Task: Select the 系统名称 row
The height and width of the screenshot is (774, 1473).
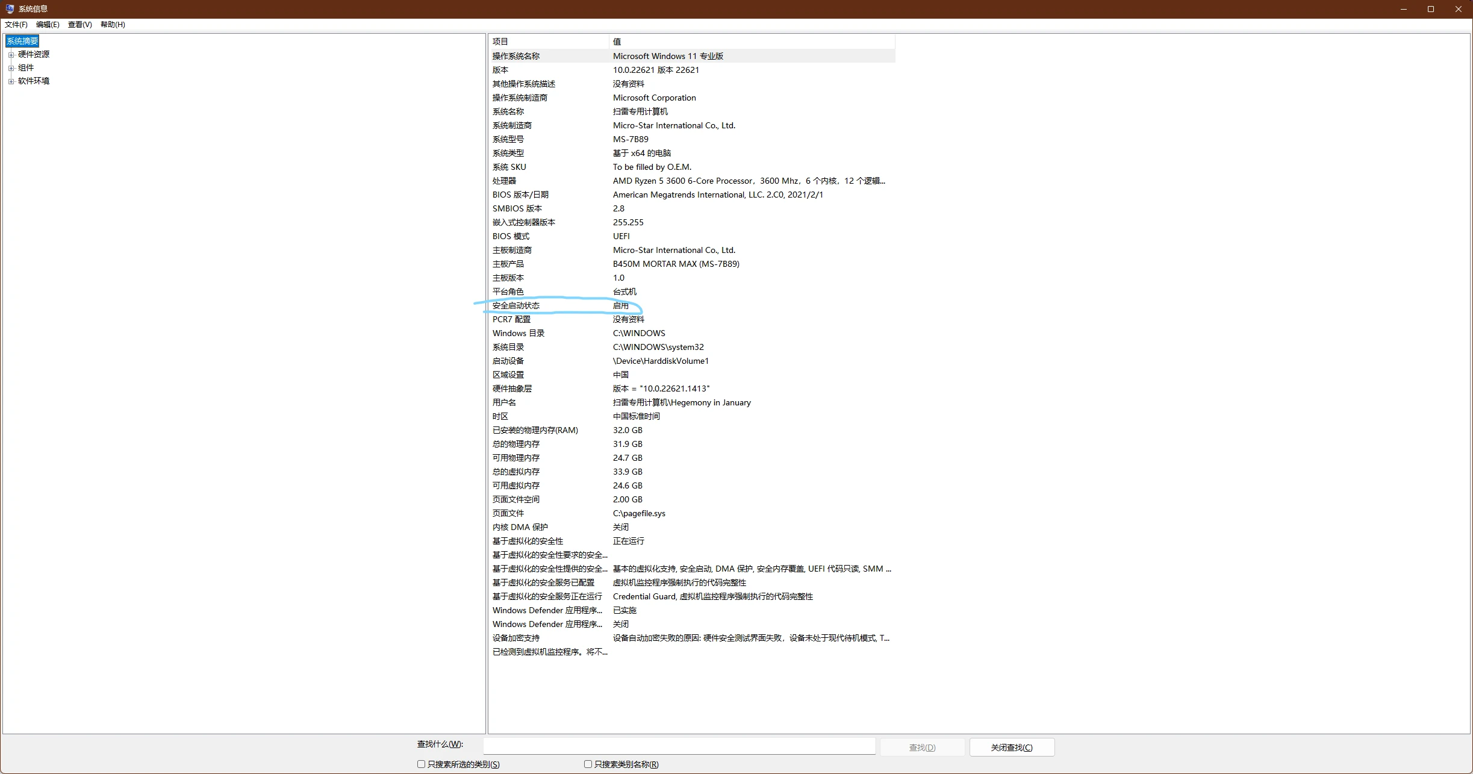Action: click(x=692, y=111)
